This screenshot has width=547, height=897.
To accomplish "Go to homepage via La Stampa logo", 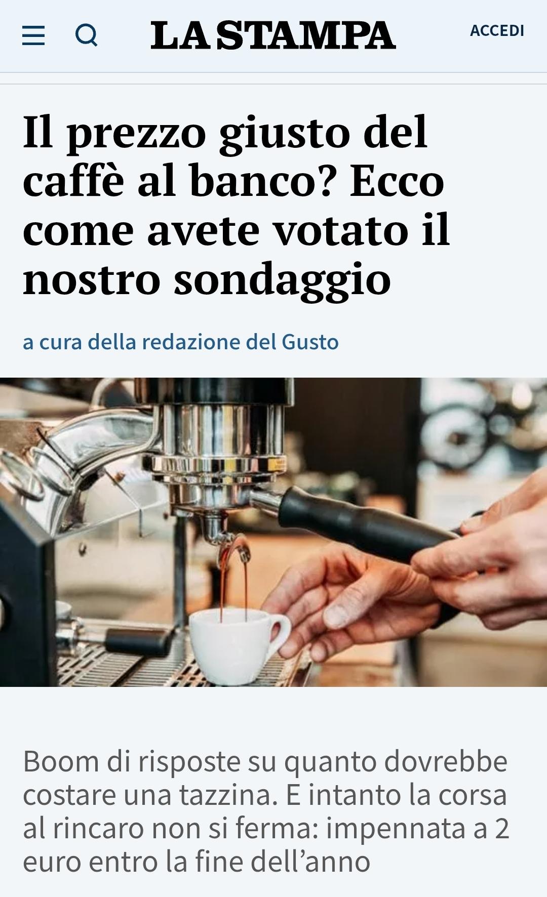I will (273, 35).
